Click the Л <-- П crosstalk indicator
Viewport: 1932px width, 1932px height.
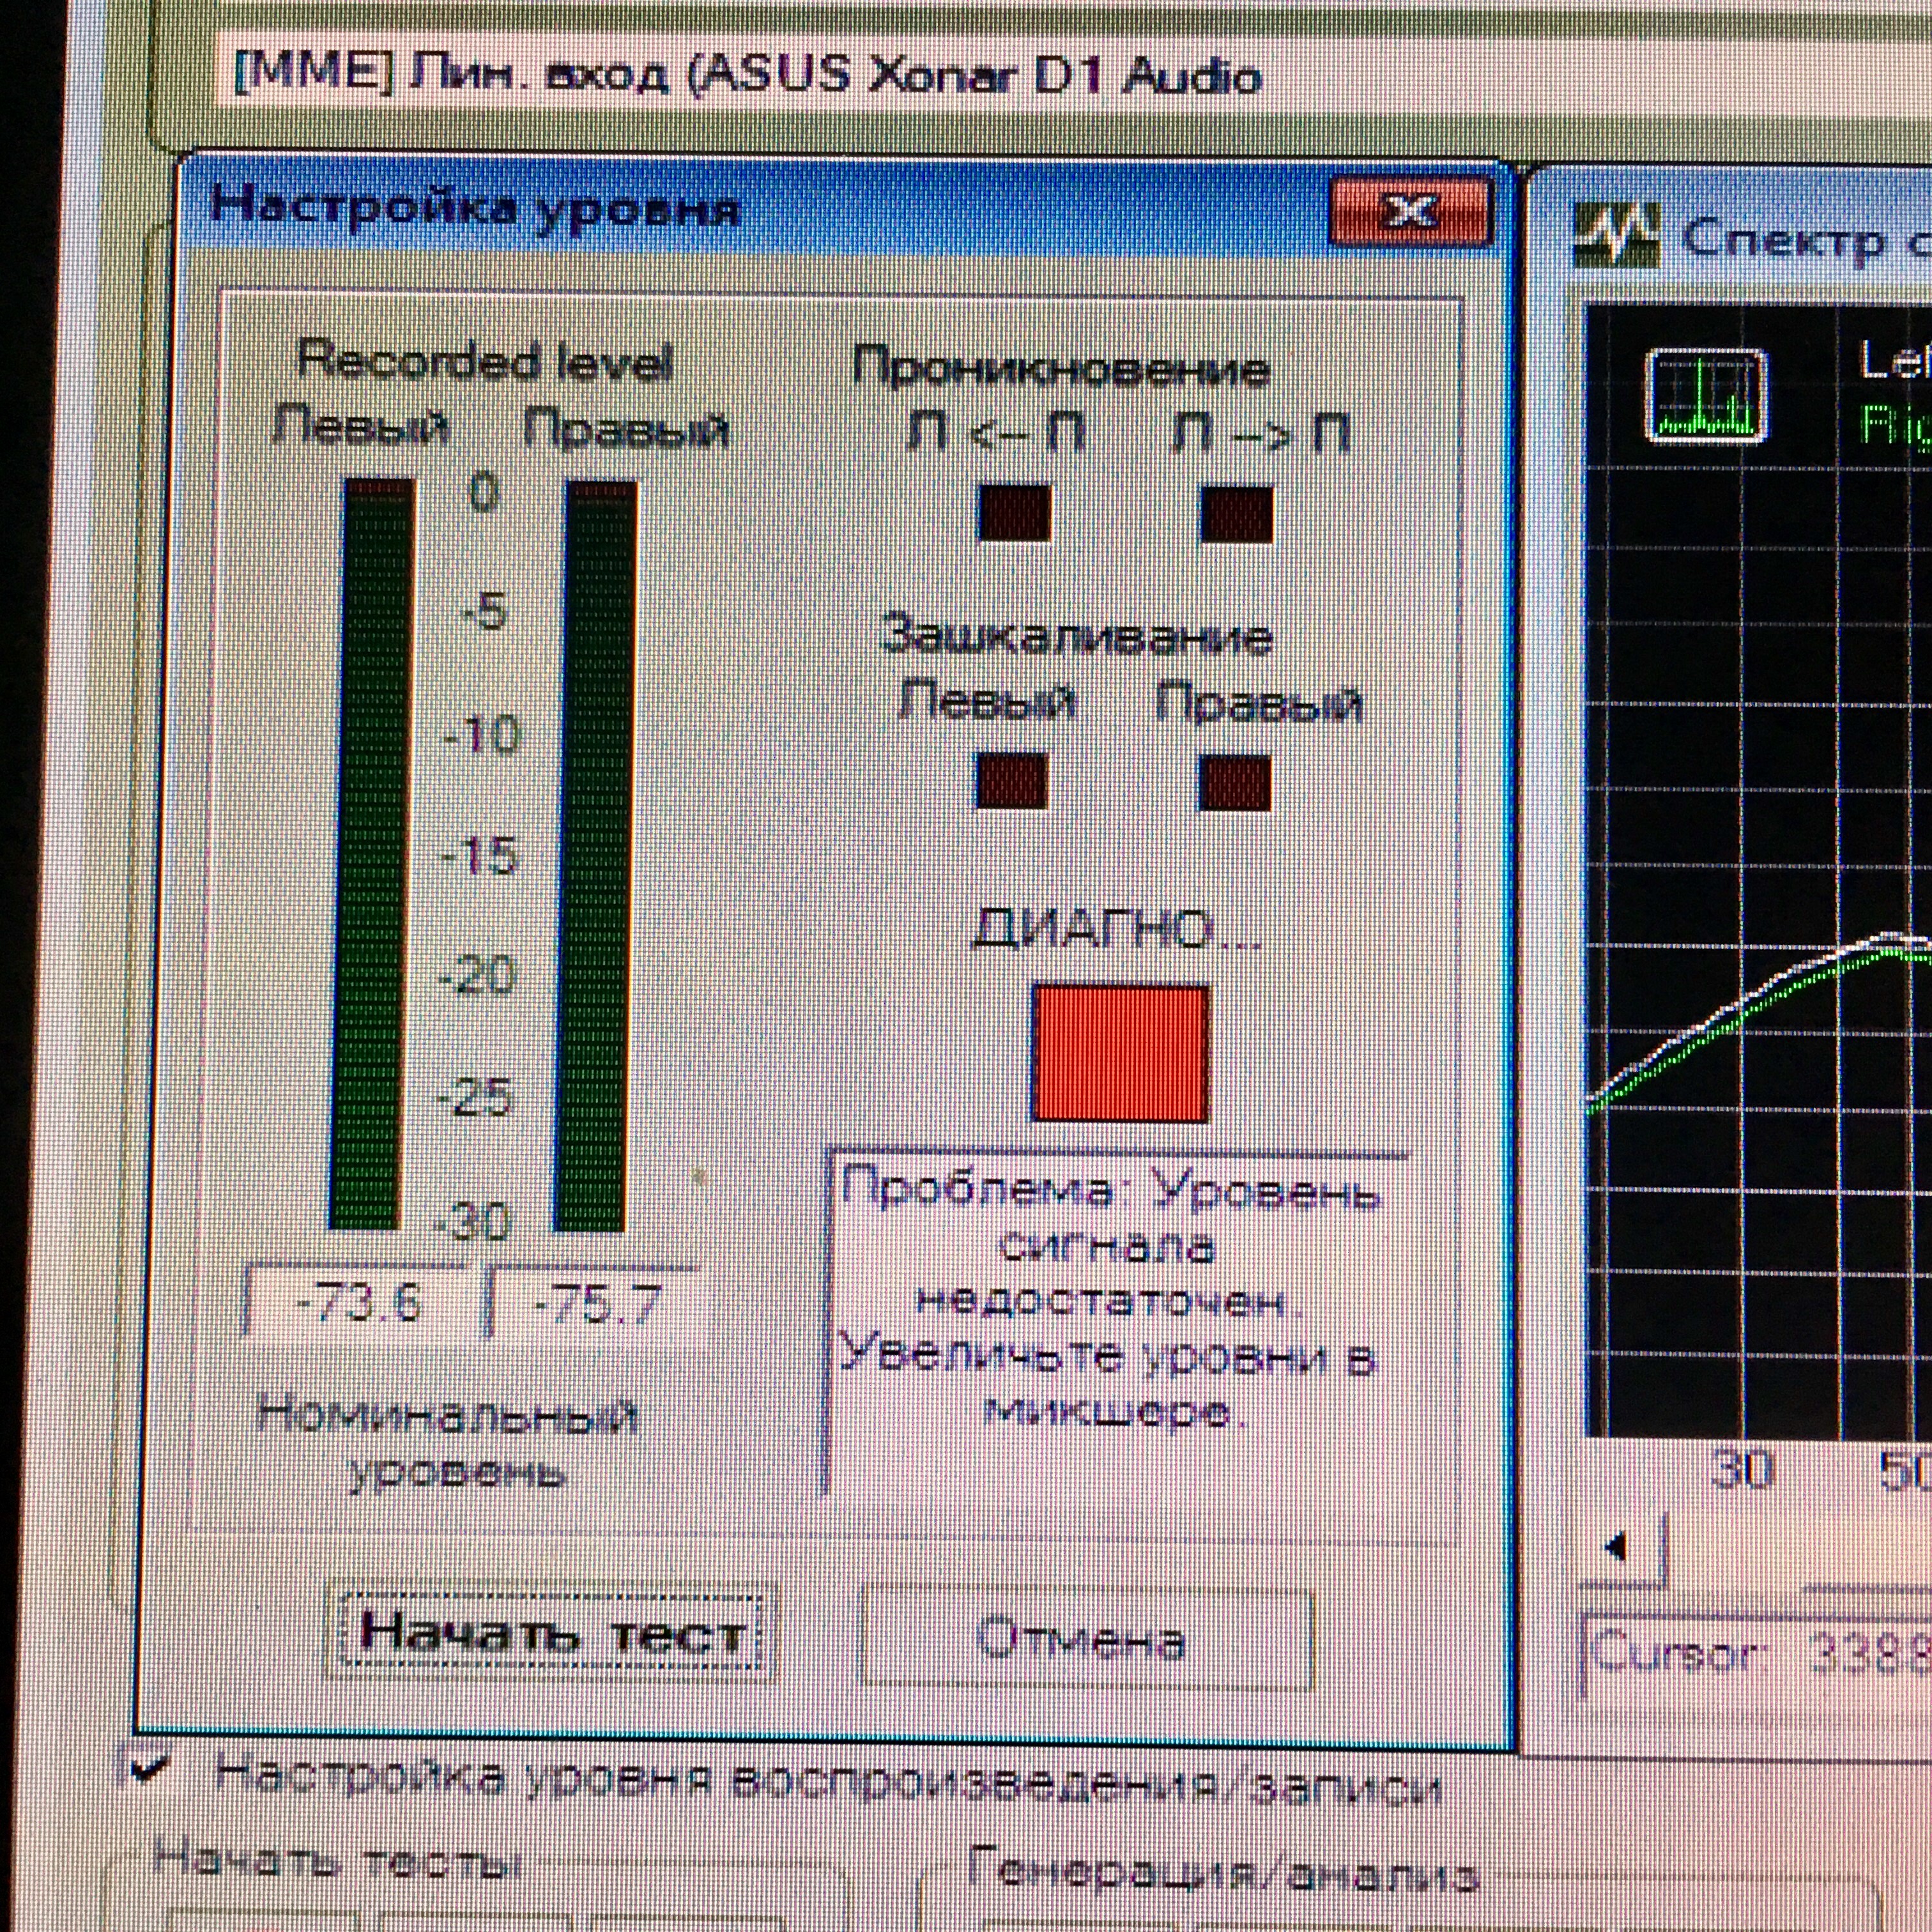pyautogui.click(x=1014, y=513)
